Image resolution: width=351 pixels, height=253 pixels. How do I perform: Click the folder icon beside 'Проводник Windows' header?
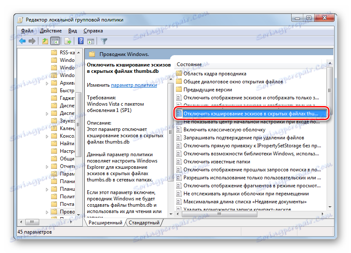(92, 54)
